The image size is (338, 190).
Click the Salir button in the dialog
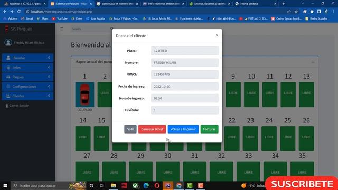pos(130,129)
